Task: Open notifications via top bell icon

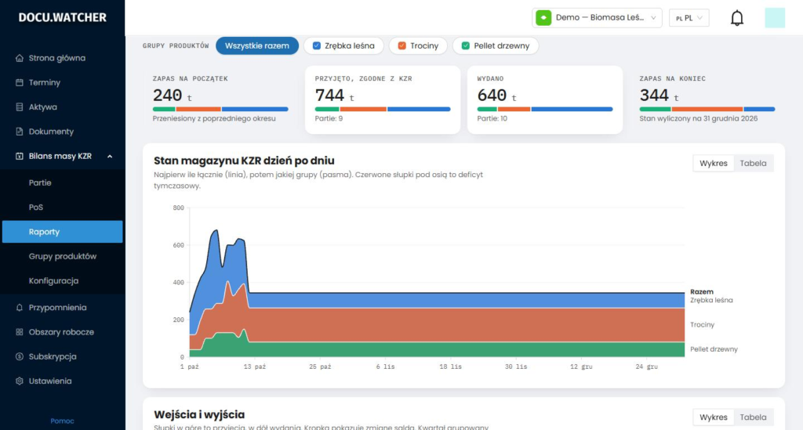Action: point(737,18)
